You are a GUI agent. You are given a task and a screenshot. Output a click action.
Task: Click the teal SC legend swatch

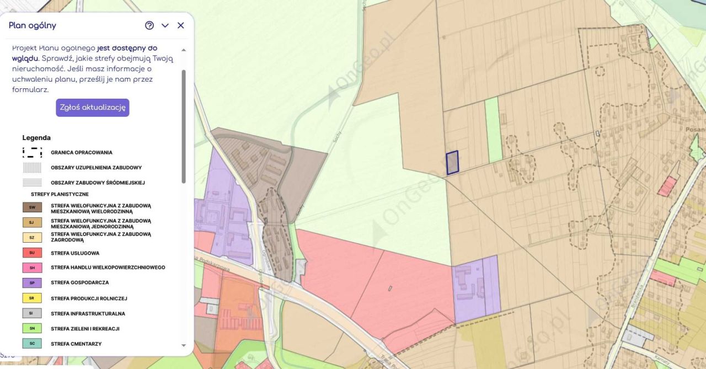pos(32,344)
